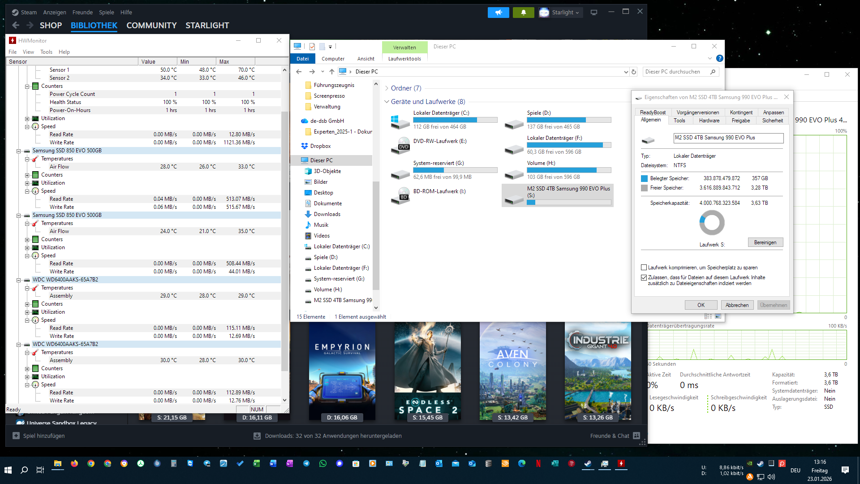Screen dimensions: 860x484
Task: Click the Freunde & Chat icon
Action: coord(636,436)
